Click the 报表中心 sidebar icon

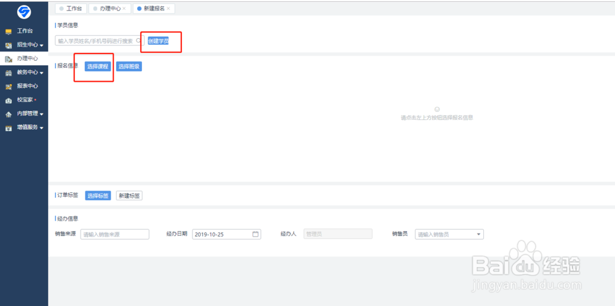9,86
